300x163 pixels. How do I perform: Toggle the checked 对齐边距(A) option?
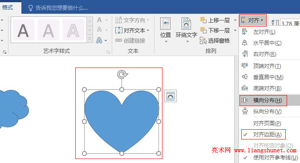(x=269, y=135)
